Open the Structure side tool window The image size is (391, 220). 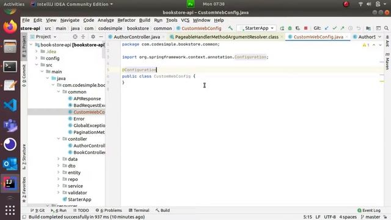[24, 157]
